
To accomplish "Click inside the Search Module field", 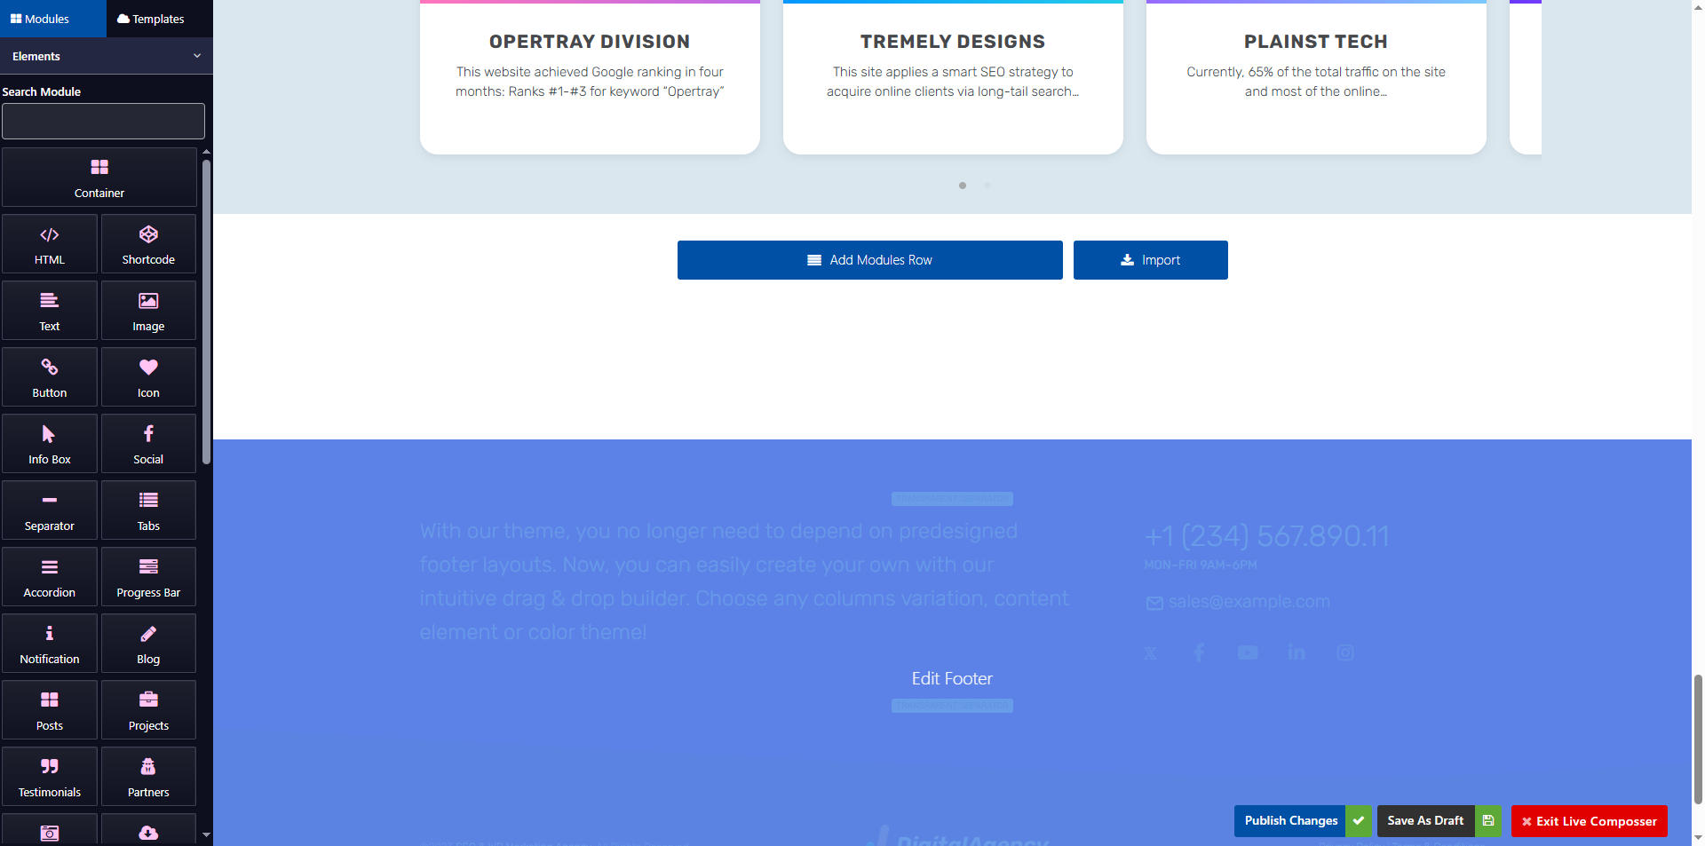I will tap(103, 121).
